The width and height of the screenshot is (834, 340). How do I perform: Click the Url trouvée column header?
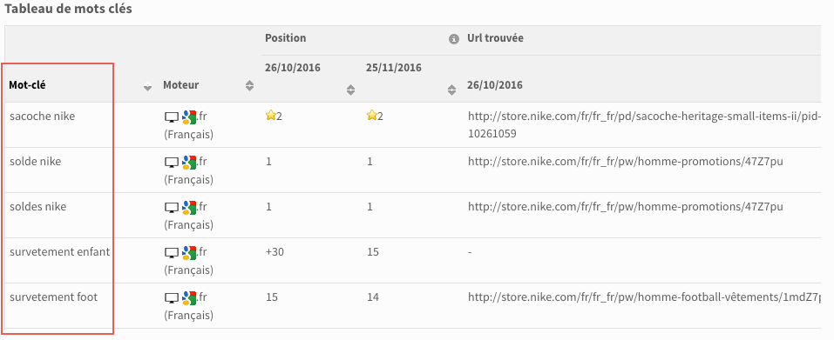point(495,38)
